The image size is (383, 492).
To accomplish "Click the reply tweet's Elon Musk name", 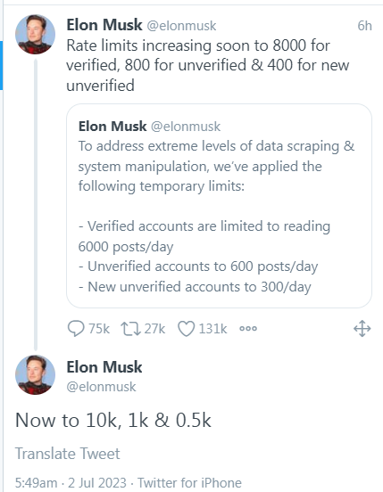I will coord(104,367).
